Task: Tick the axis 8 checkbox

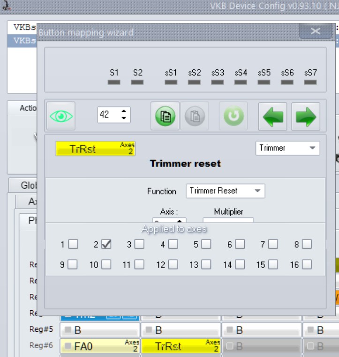Action: (307, 244)
